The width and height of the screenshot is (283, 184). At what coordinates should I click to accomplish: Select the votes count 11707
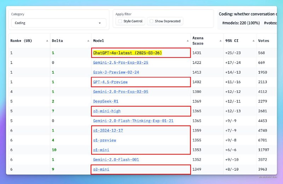point(264,150)
